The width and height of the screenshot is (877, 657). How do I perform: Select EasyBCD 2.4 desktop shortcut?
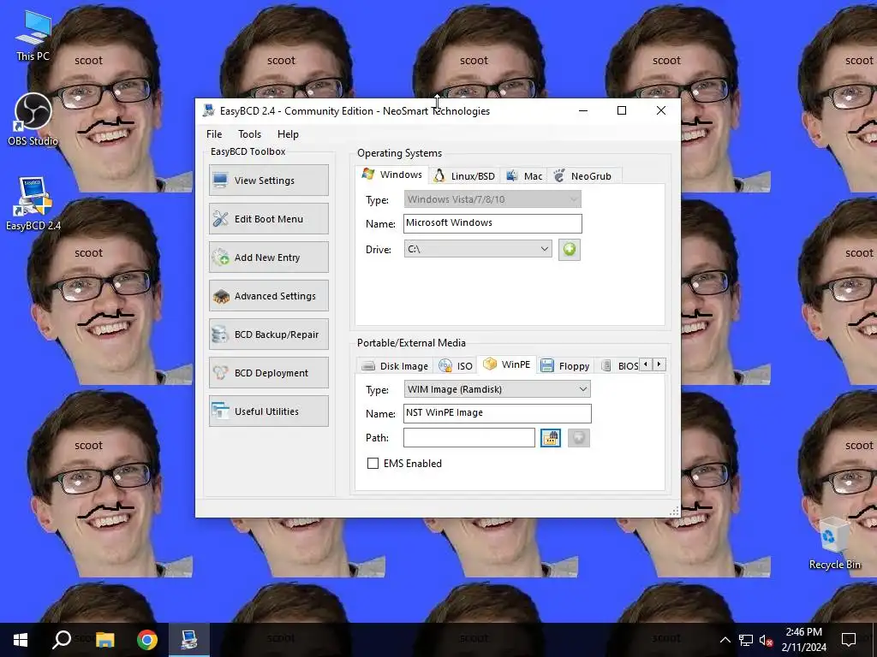click(33, 204)
